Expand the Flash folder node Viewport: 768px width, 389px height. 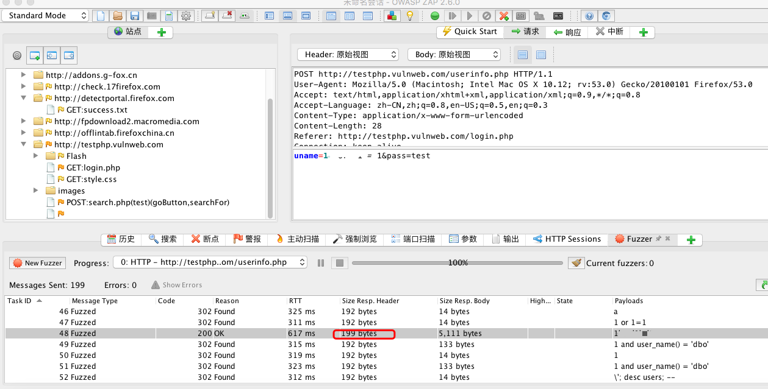click(x=36, y=156)
